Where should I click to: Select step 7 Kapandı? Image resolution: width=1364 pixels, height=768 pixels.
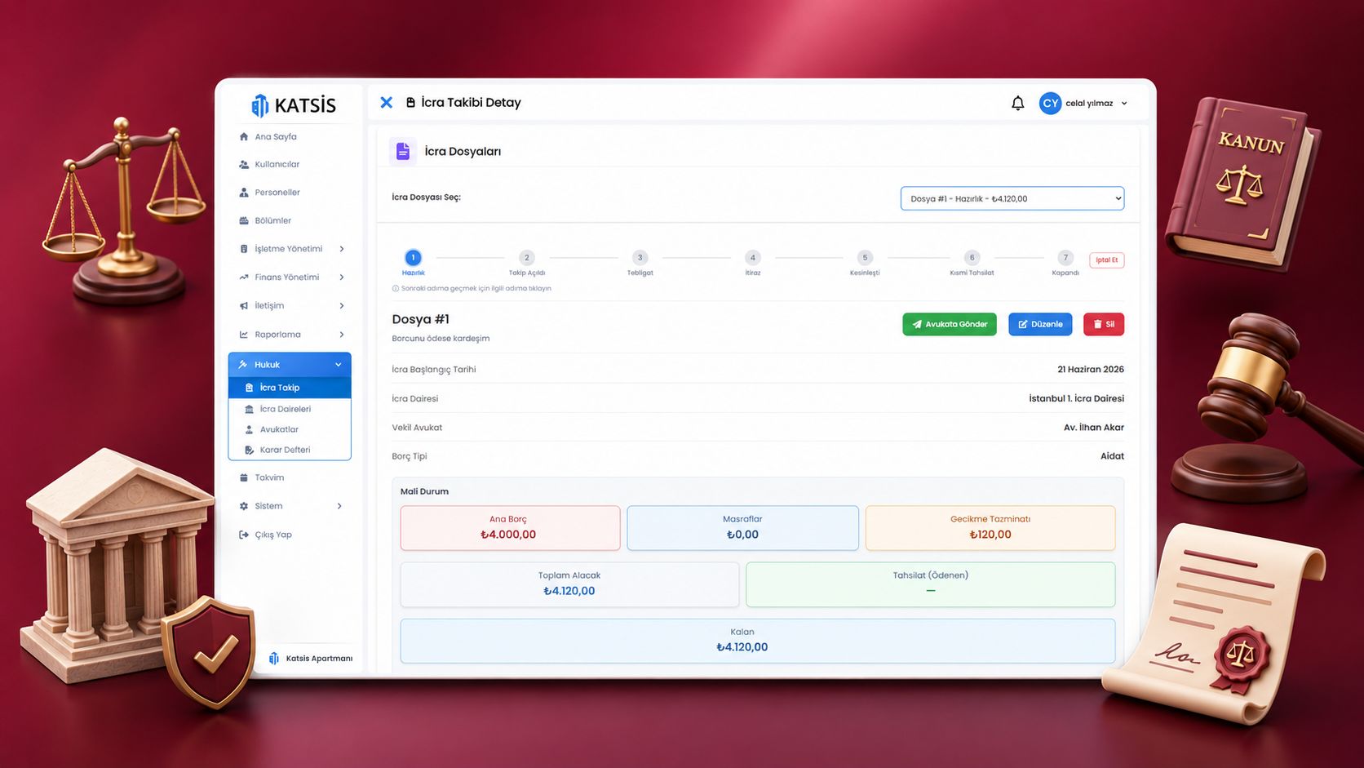coord(1065,258)
